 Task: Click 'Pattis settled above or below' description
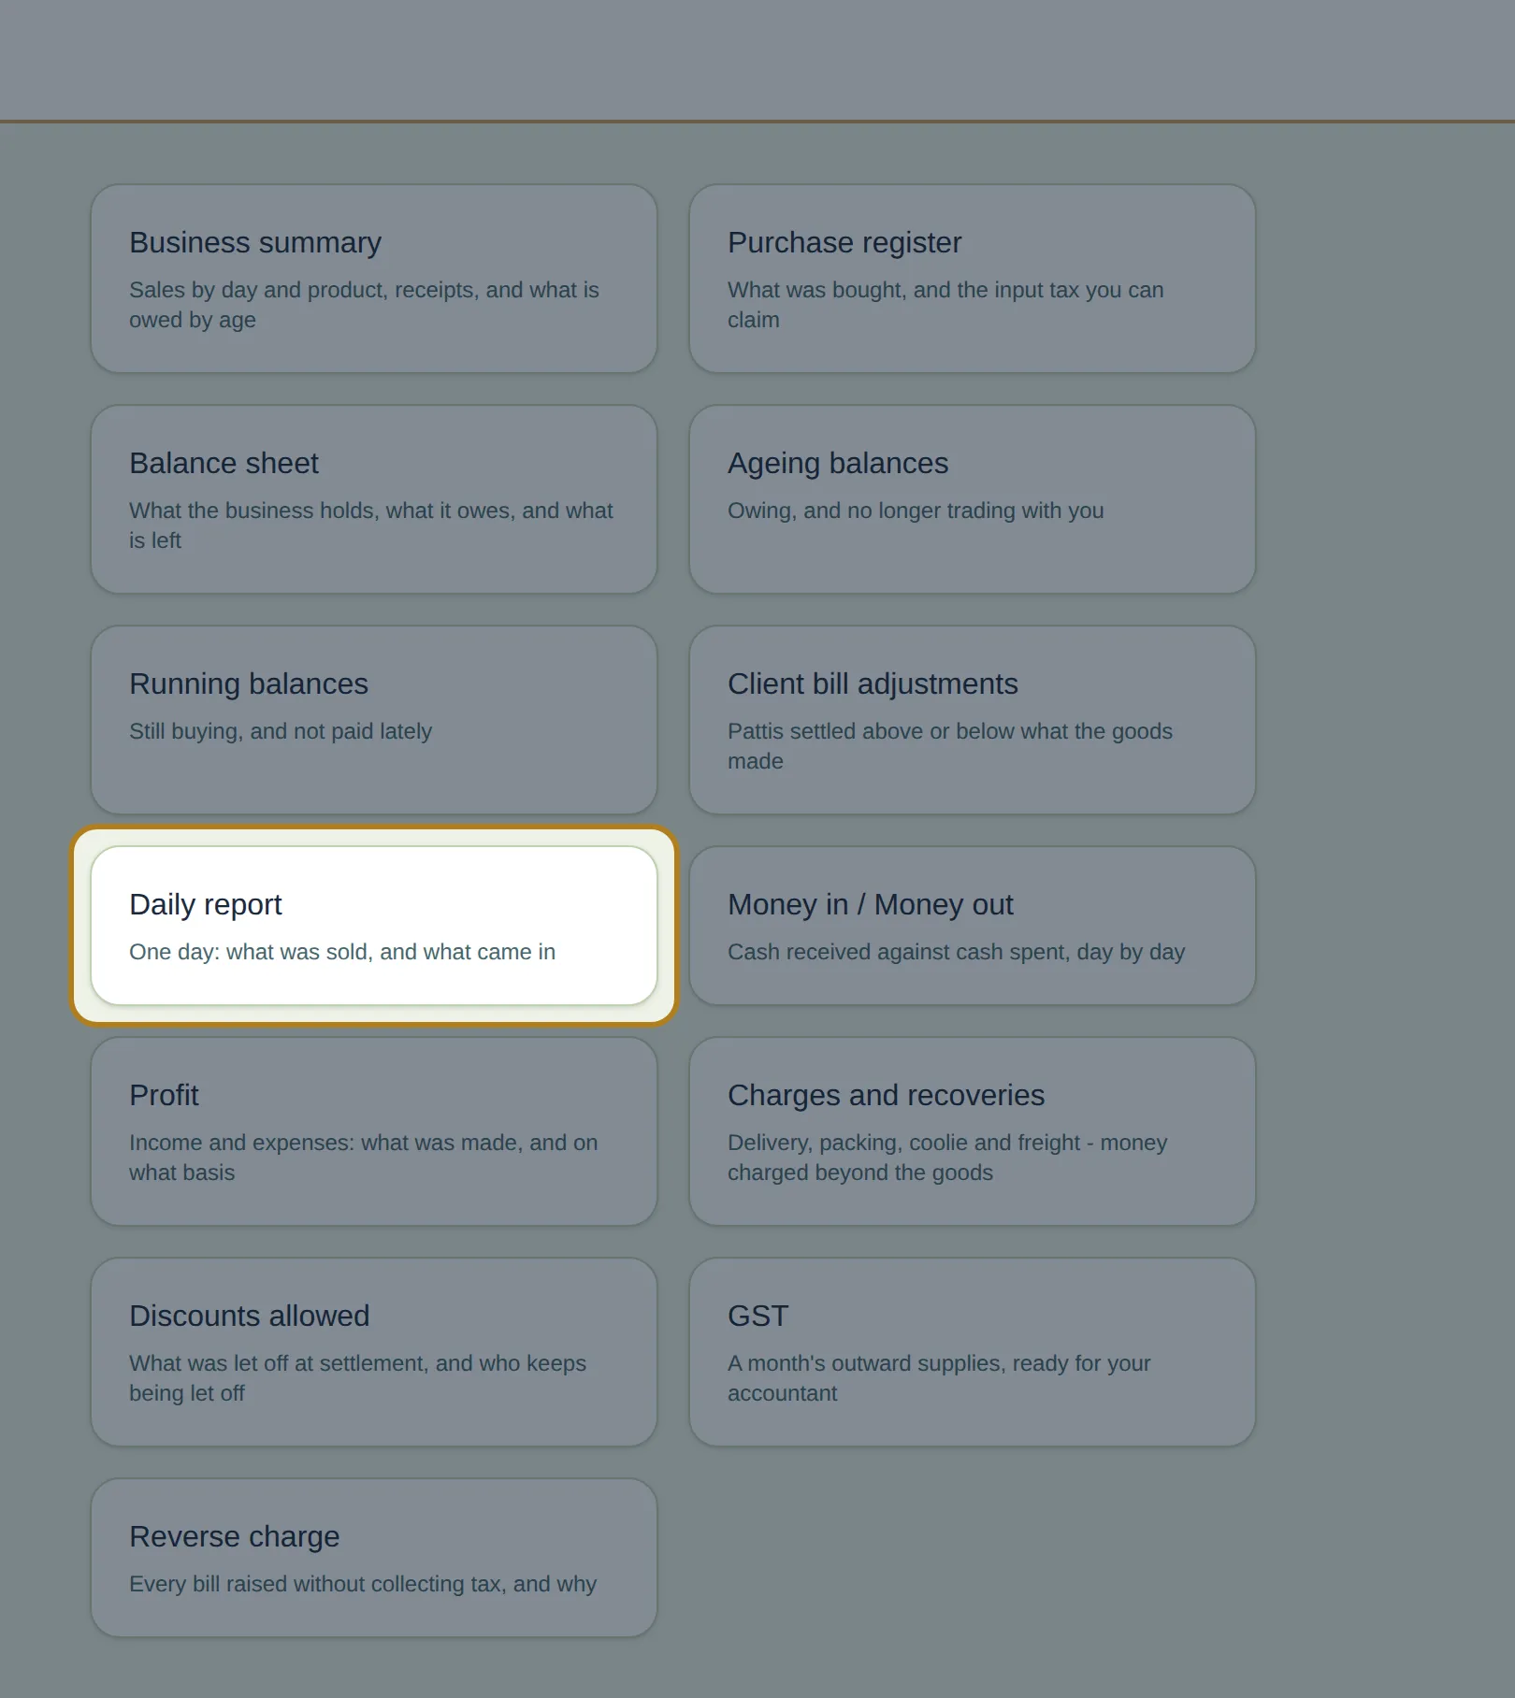click(x=950, y=746)
